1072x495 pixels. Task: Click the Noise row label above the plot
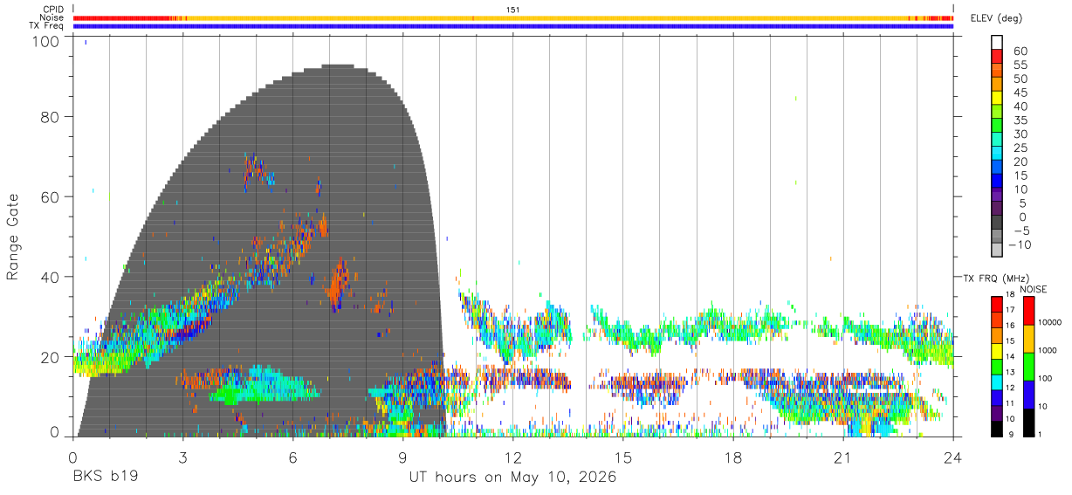click(x=52, y=17)
